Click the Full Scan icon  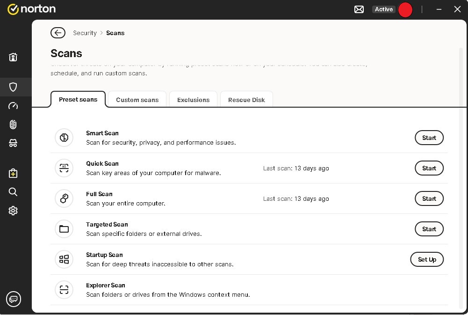point(64,198)
